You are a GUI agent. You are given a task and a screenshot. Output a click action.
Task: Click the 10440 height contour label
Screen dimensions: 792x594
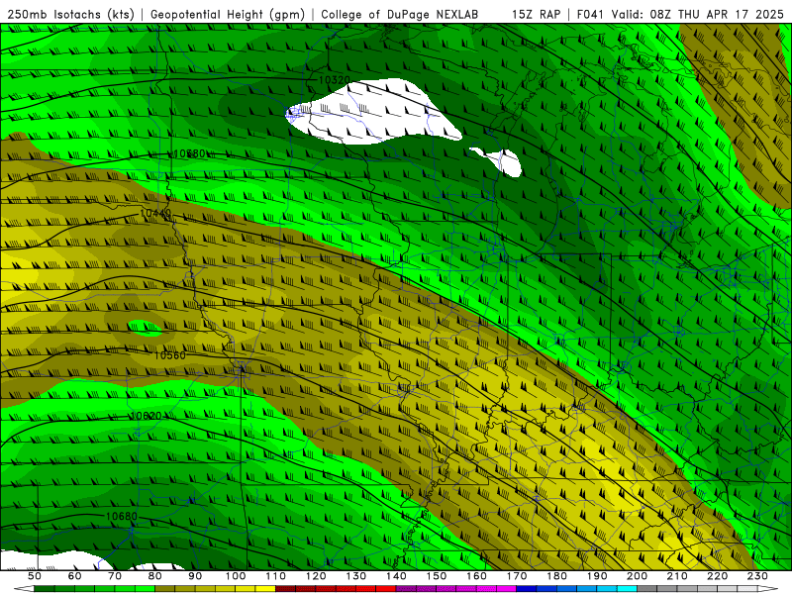[155, 214]
